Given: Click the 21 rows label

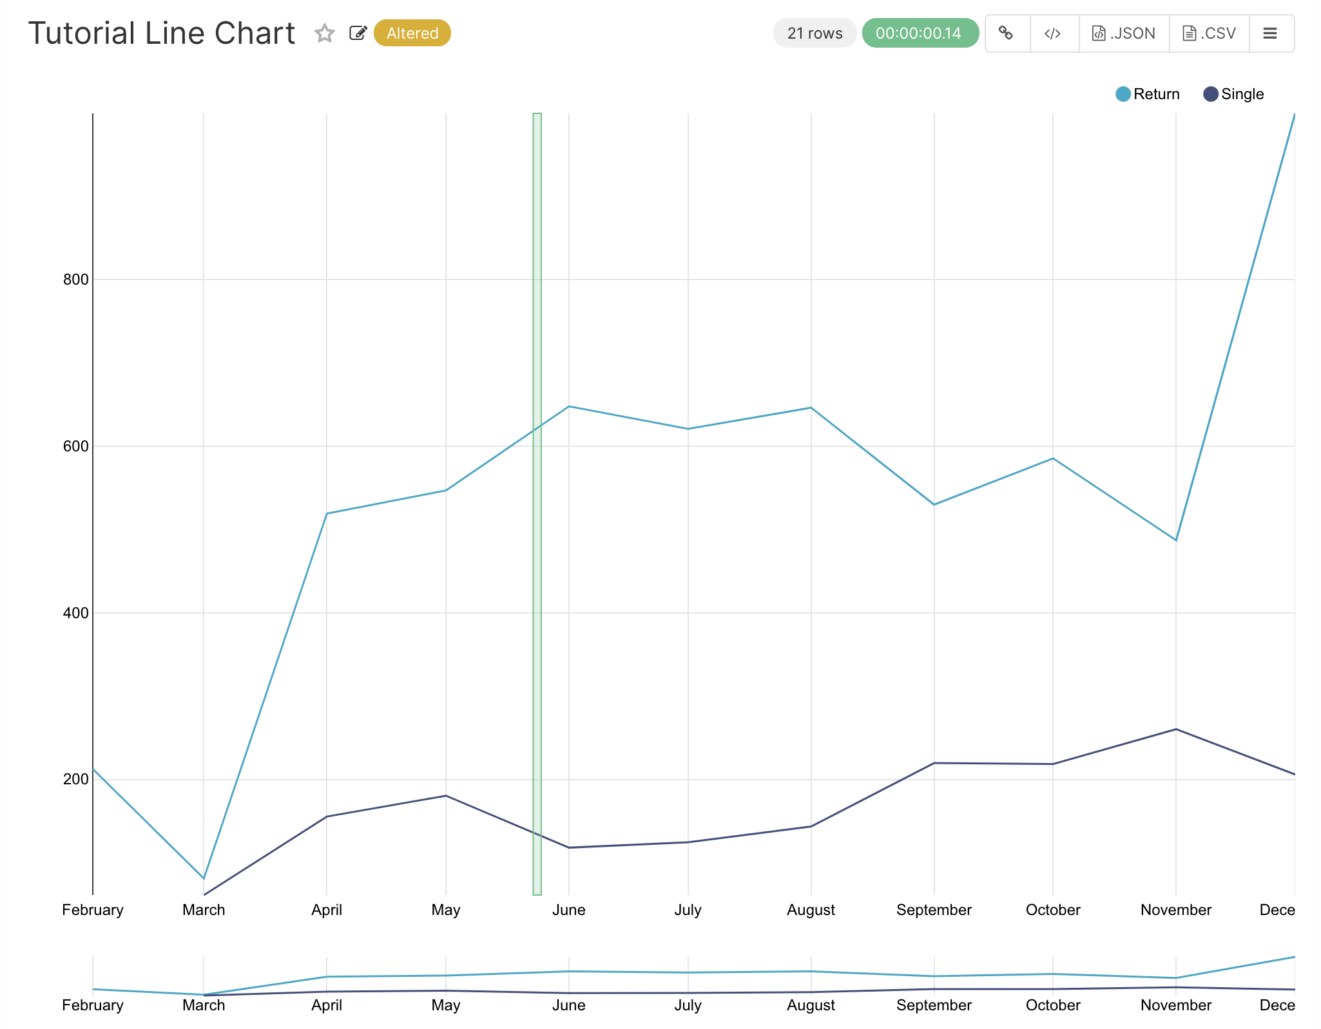Looking at the screenshot, I should click(815, 33).
